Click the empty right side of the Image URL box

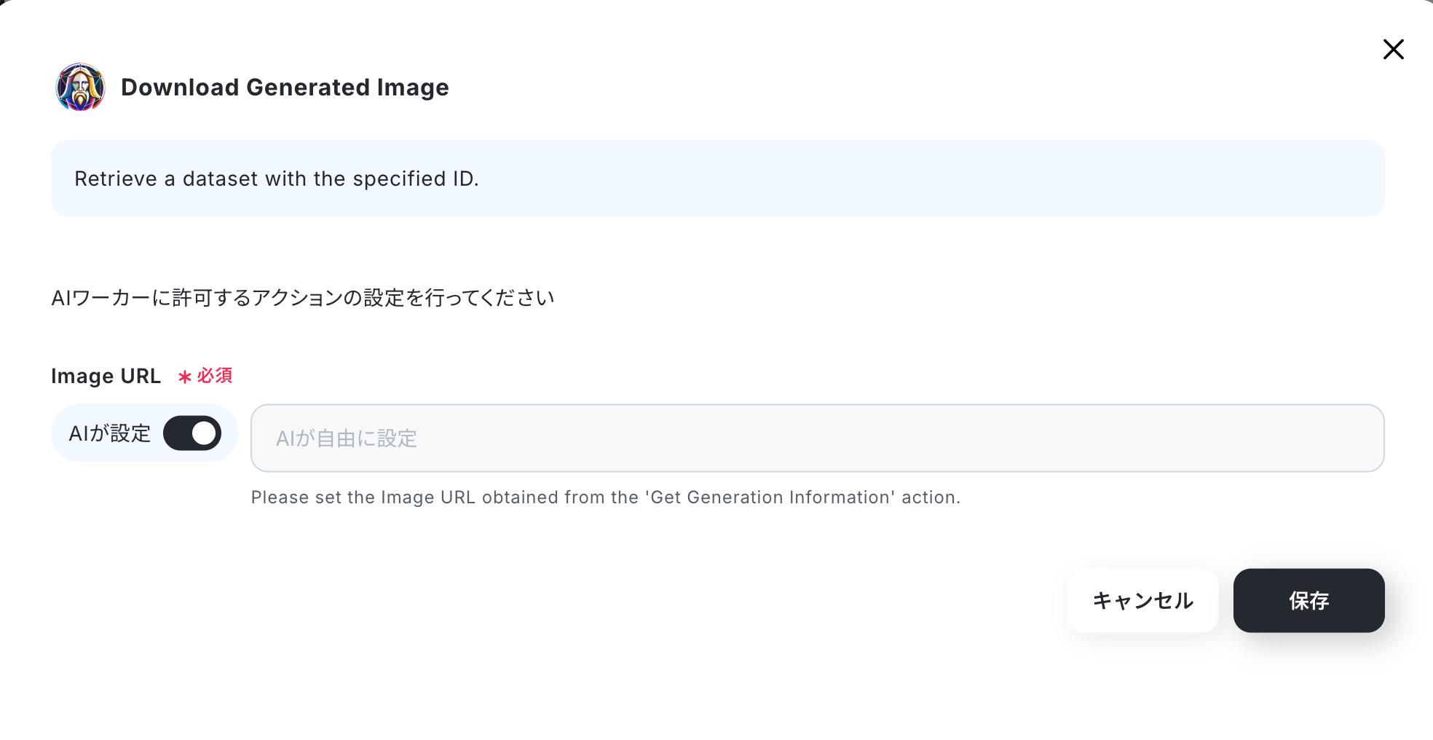1092,438
